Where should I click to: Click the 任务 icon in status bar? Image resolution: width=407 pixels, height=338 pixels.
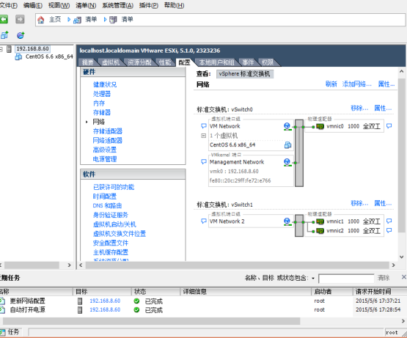tap(2, 332)
